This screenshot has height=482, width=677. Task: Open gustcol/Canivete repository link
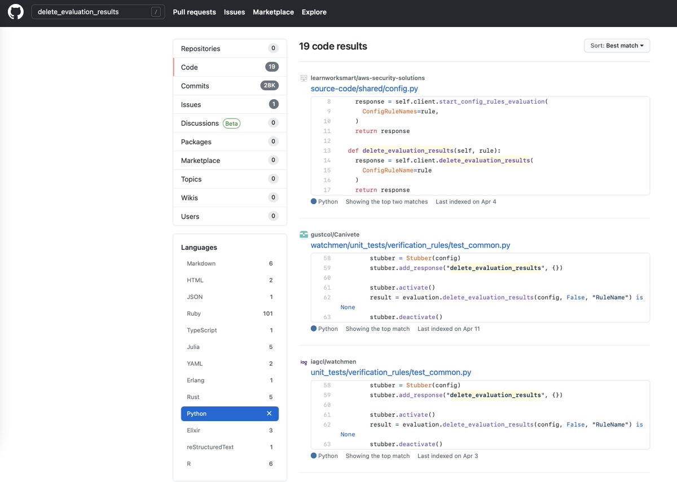(x=335, y=235)
